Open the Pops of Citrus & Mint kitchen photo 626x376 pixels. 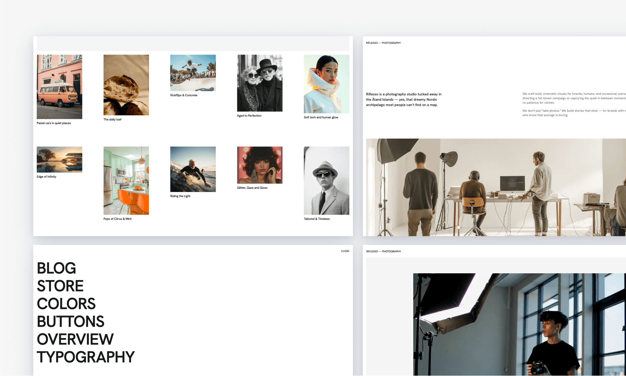click(x=126, y=180)
